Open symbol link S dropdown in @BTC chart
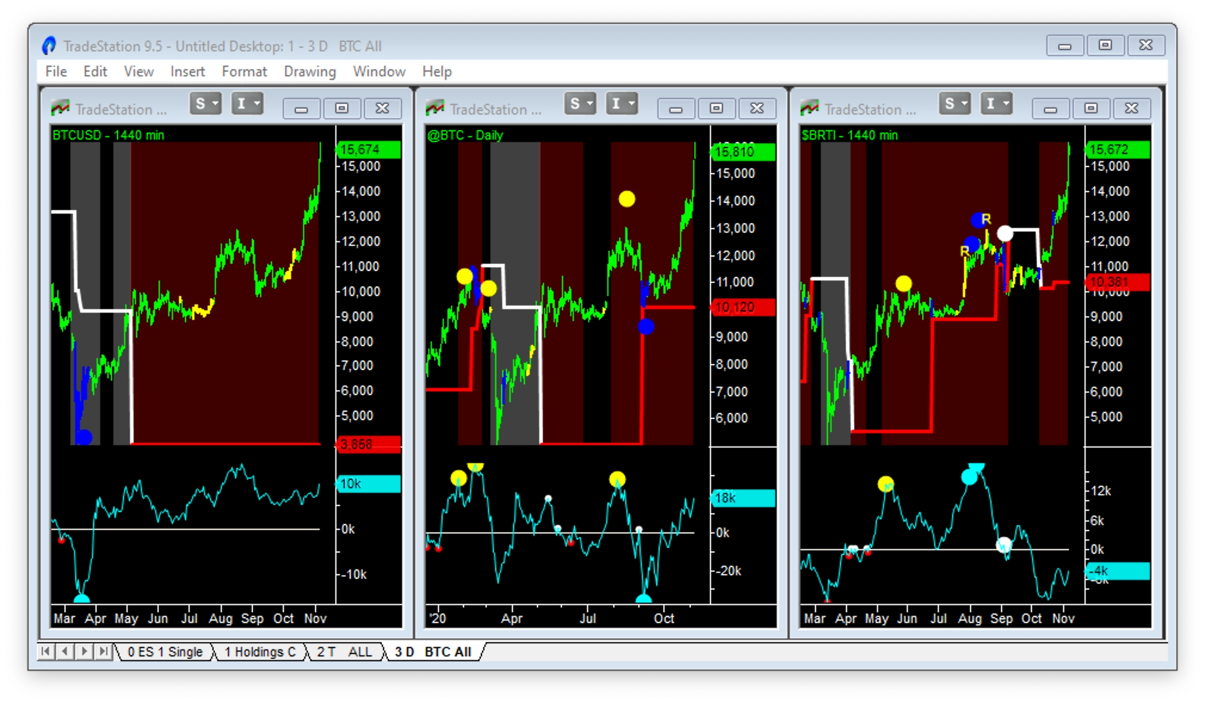Image resolution: width=1205 pixels, height=703 pixels. coord(580,104)
